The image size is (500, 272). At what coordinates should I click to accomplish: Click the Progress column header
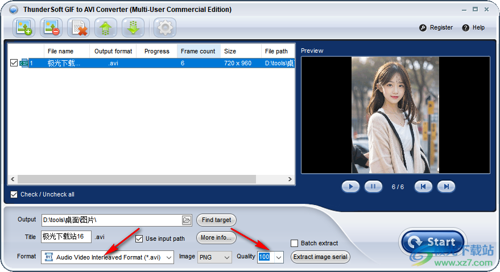[156, 51]
